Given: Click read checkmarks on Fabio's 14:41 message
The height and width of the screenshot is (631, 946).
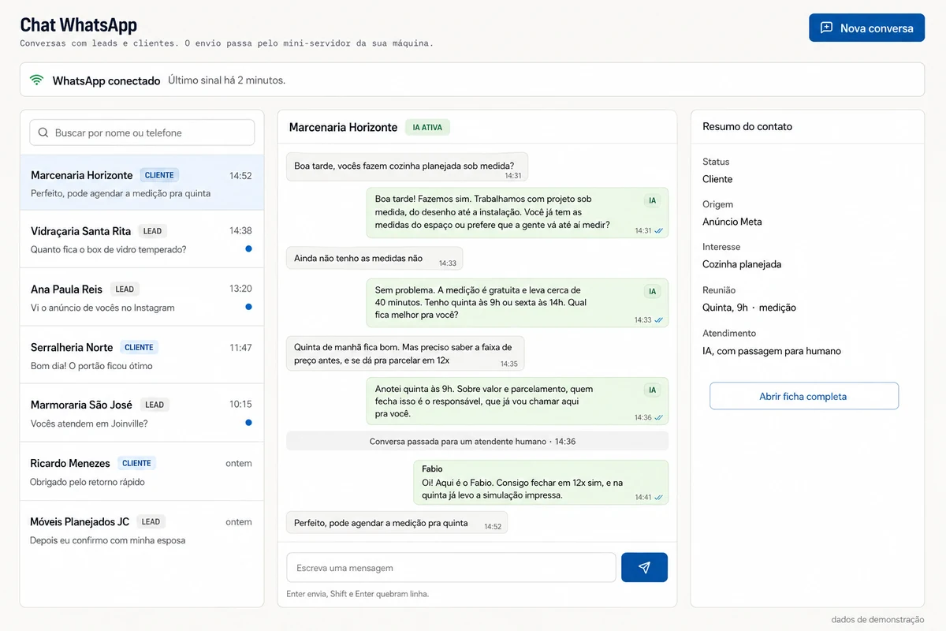Looking at the screenshot, I should pyautogui.click(x=658, y=498).
